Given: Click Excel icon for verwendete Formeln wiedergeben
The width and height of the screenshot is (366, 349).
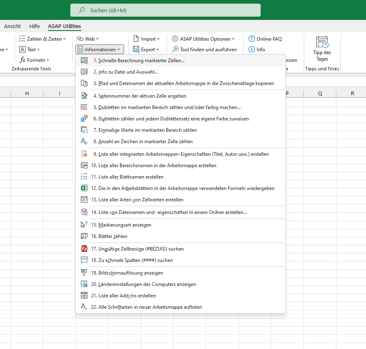Looking at the screenshot, I should pos(84,188).
